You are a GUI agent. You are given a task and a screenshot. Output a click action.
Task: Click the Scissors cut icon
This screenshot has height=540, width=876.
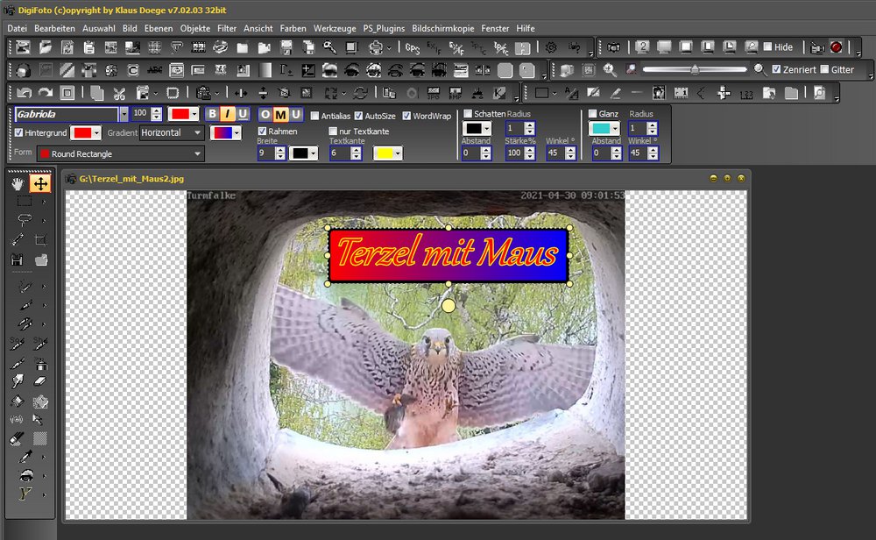[x=120, y=93]
